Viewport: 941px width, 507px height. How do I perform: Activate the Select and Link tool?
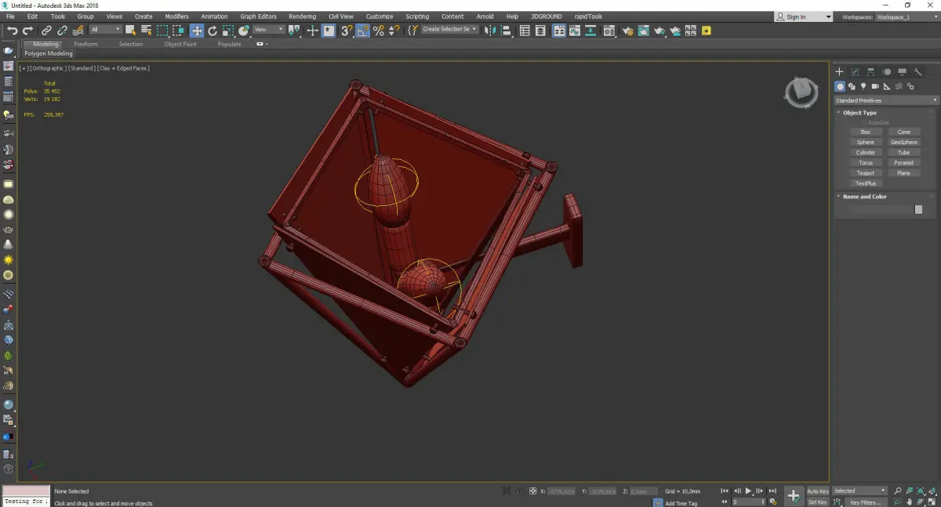[47, 31]
